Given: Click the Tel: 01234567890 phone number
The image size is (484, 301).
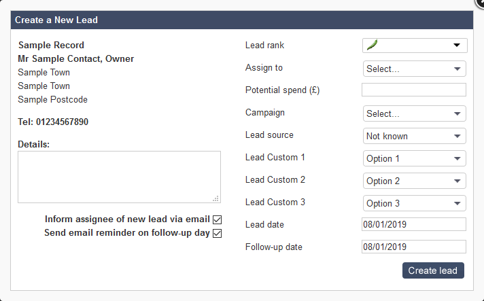Looking at the screenshot, I should pyautogui.click(x=53, y=122).
